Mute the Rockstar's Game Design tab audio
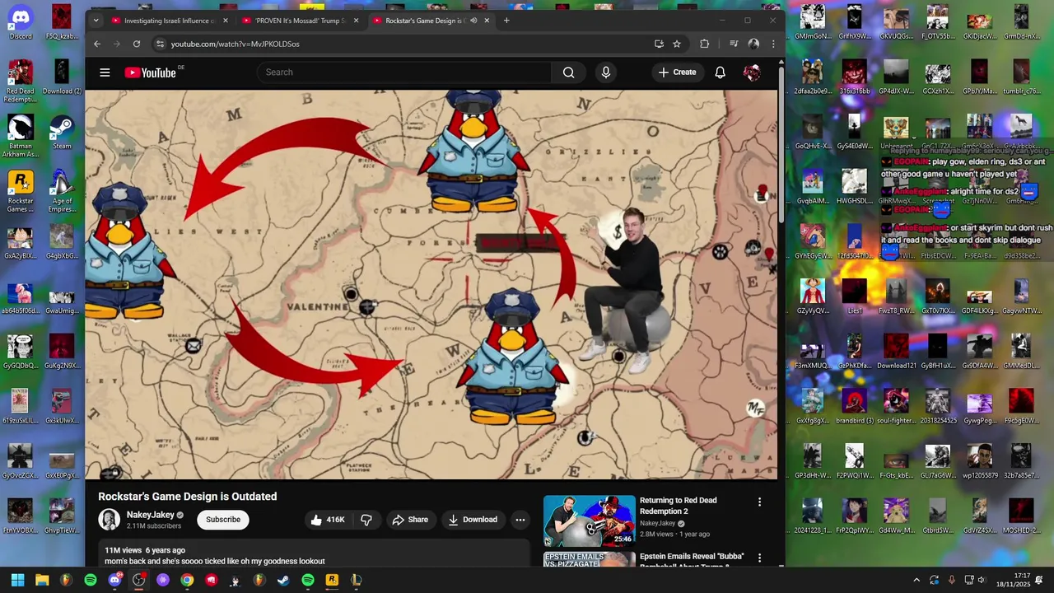Image resolution: width=1054 pixels, height=593 pixels. tap(473, 21)
